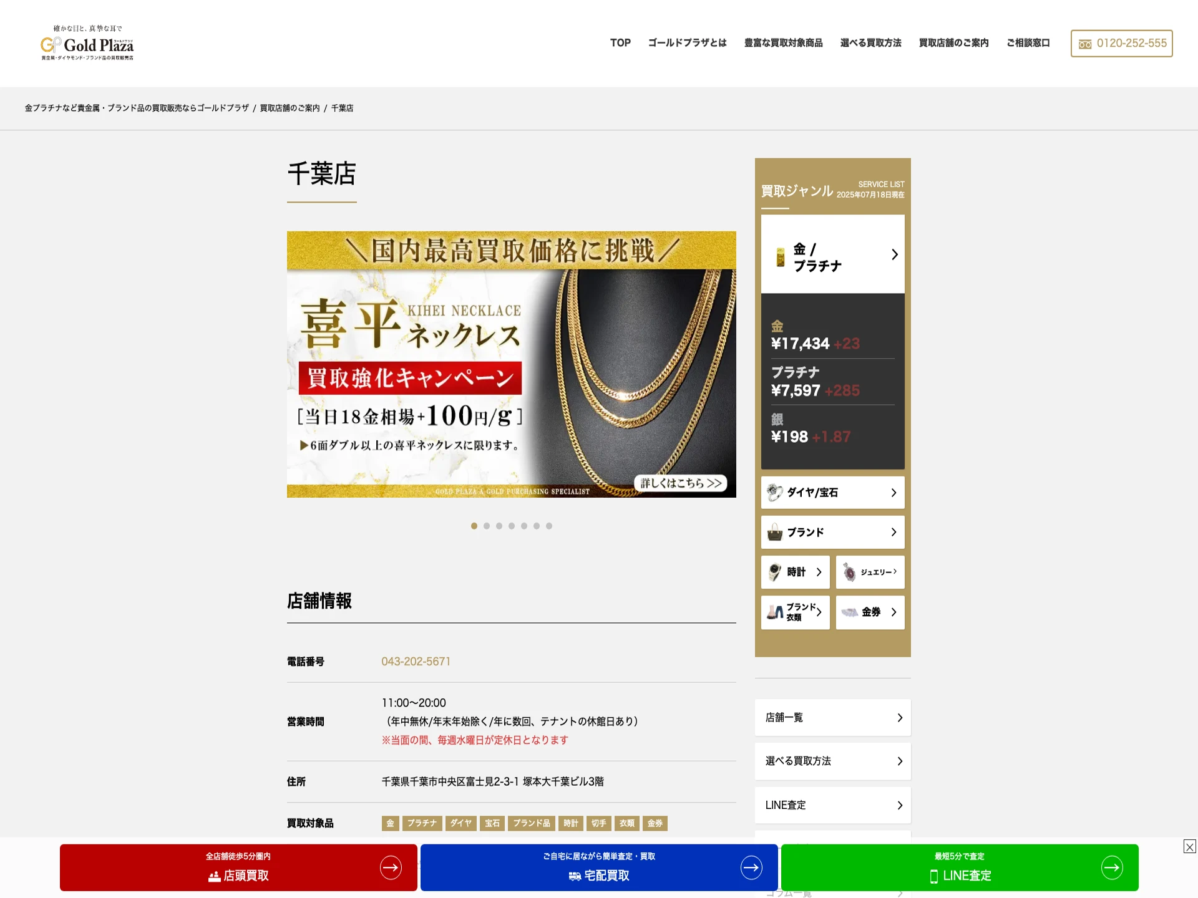Open 選べる買取方法 in the top navigation
The width and height of the screenshot is (1198, 898).
click(870, 43)
